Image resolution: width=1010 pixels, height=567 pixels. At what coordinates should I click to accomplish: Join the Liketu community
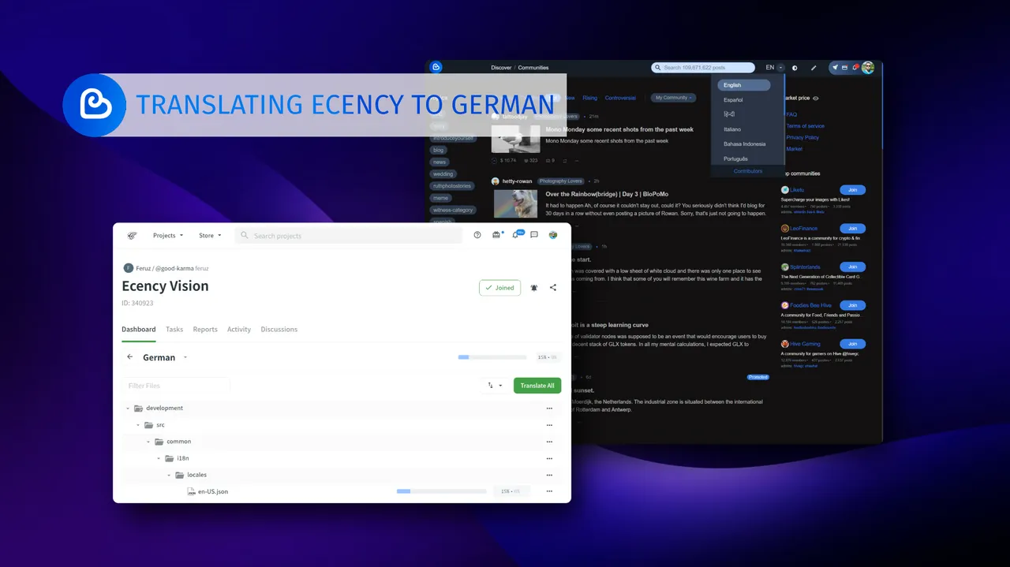pos(852,190)
